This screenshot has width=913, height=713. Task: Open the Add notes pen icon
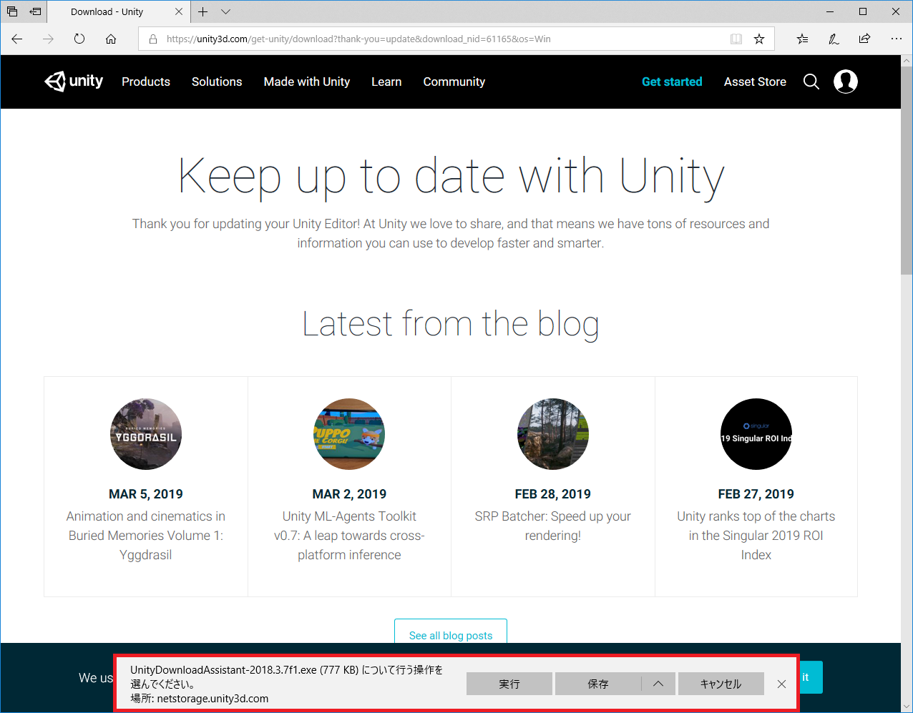point(834,39)
